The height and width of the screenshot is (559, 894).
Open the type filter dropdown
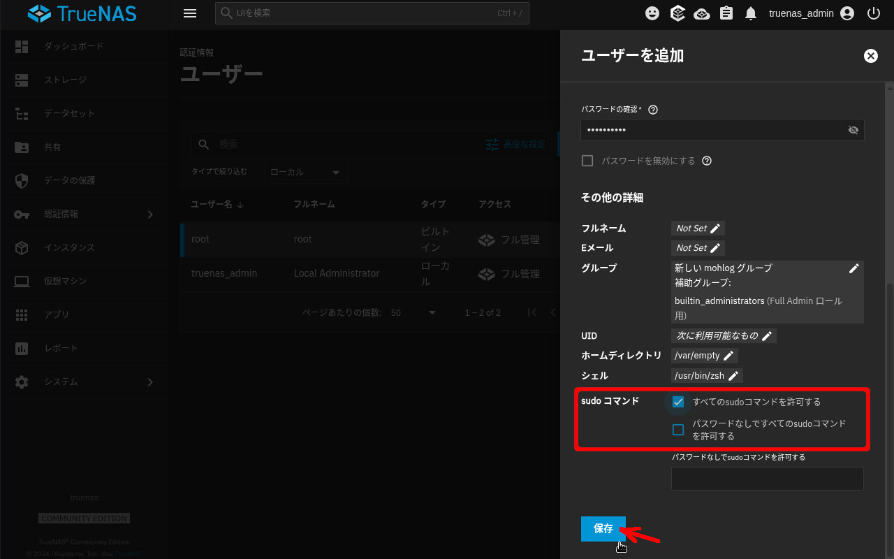click(x=305, y=173)
